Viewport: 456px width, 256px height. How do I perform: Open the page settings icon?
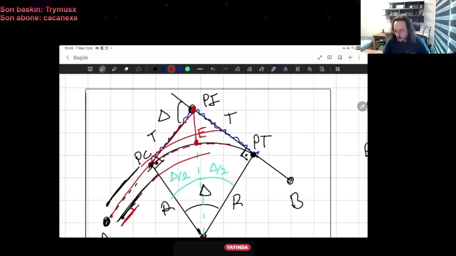click(x=340, y=58)
